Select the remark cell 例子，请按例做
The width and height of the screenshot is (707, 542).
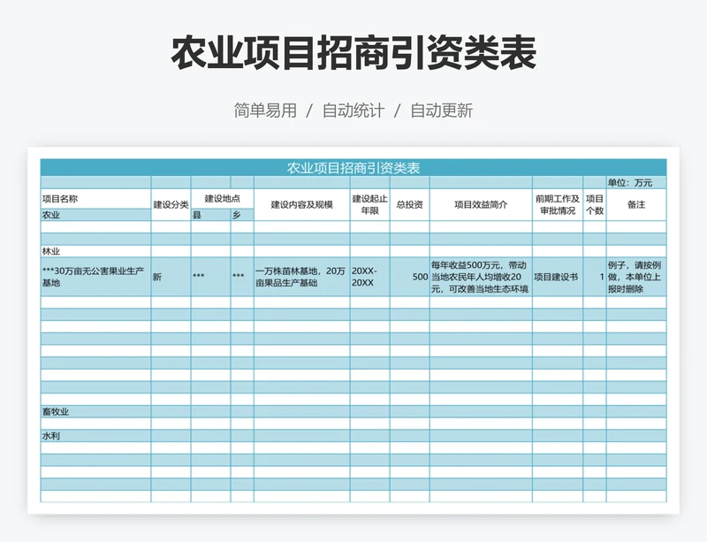coord(636,277)
